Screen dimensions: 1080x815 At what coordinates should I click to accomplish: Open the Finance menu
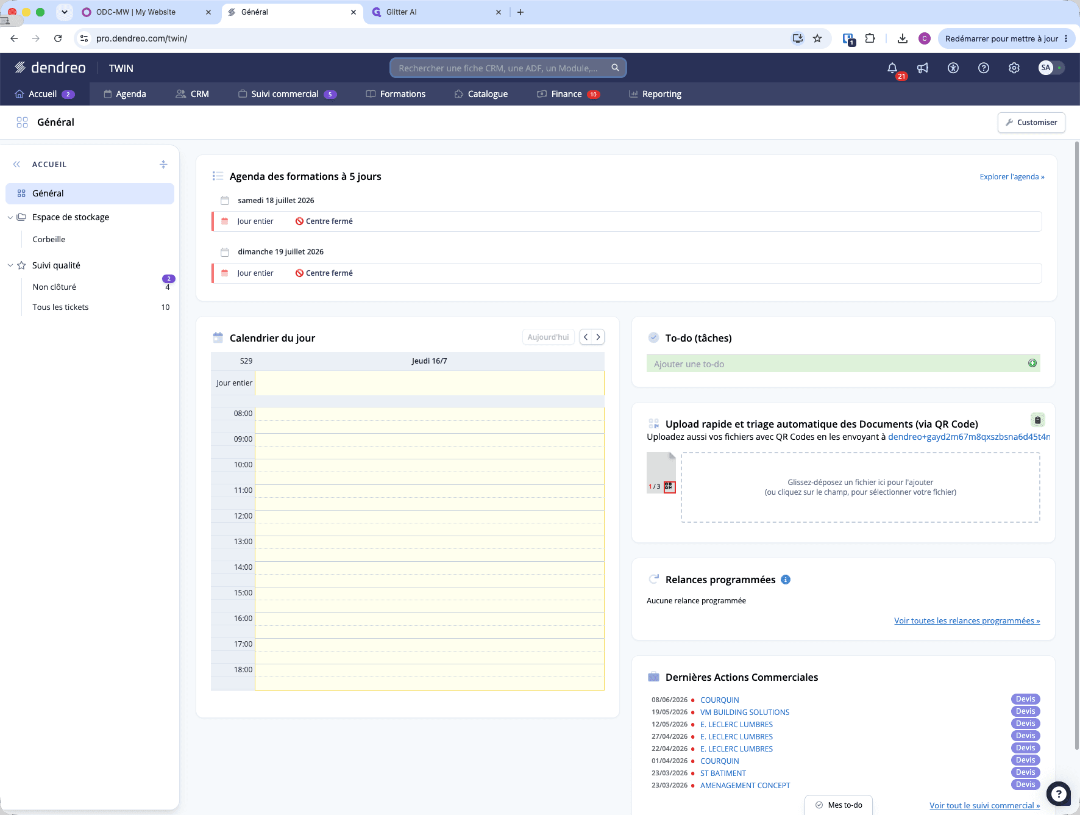[569, 94]
